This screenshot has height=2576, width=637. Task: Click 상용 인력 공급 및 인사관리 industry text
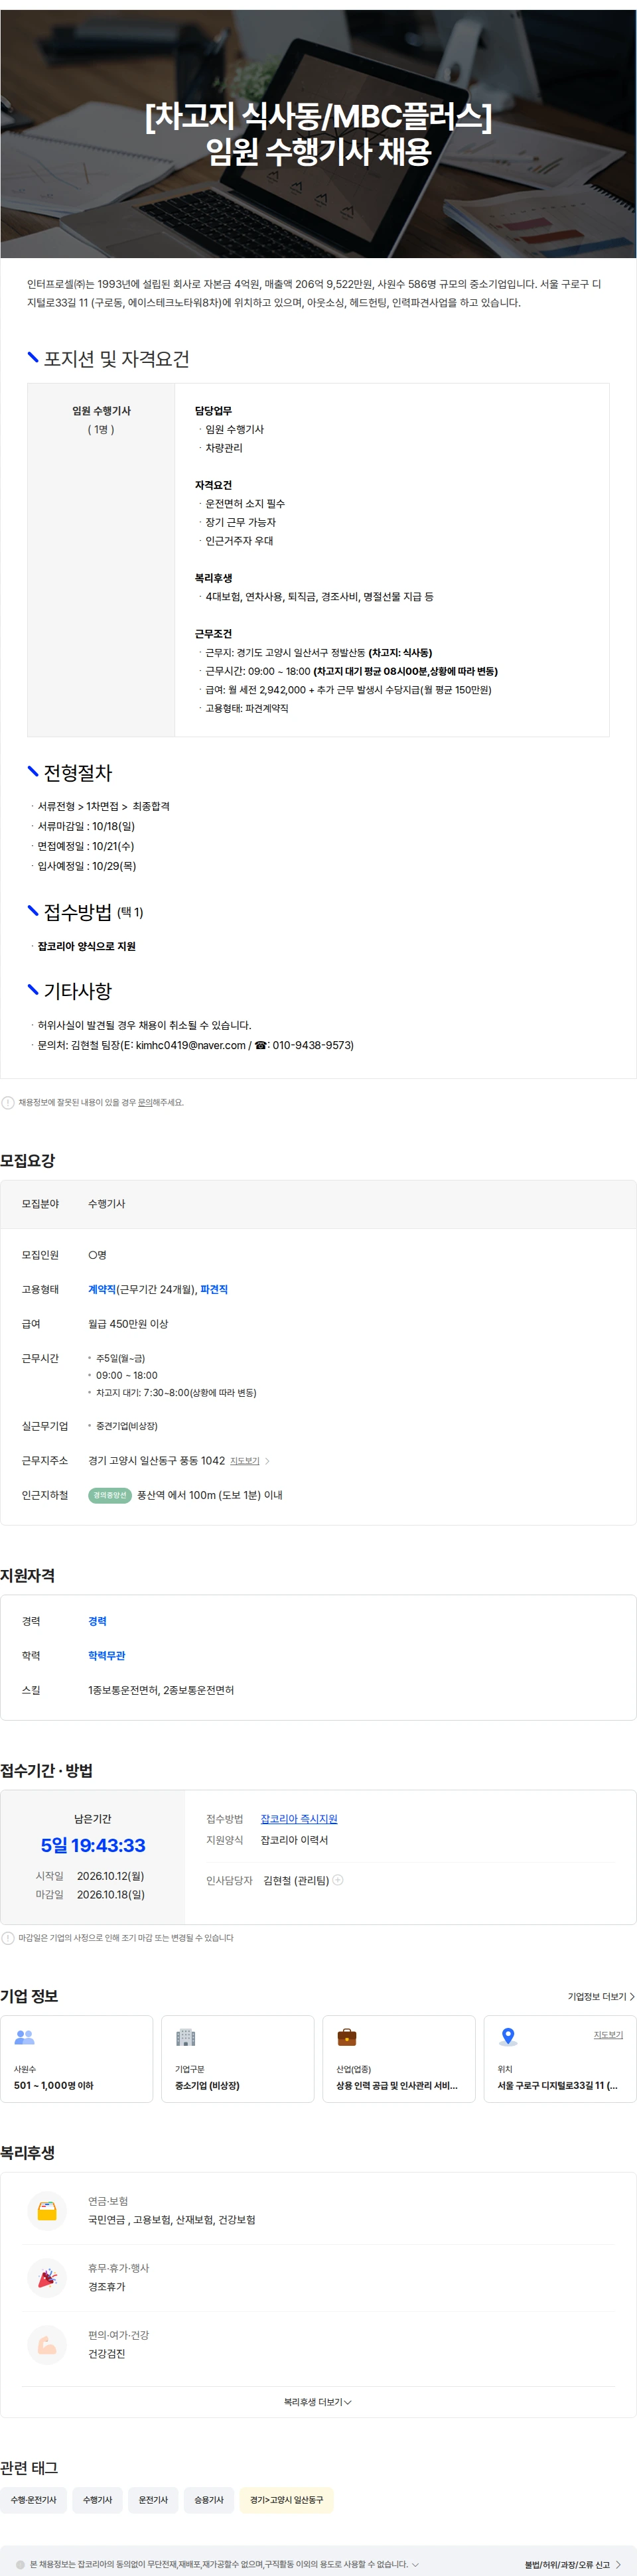(397, 2085)
